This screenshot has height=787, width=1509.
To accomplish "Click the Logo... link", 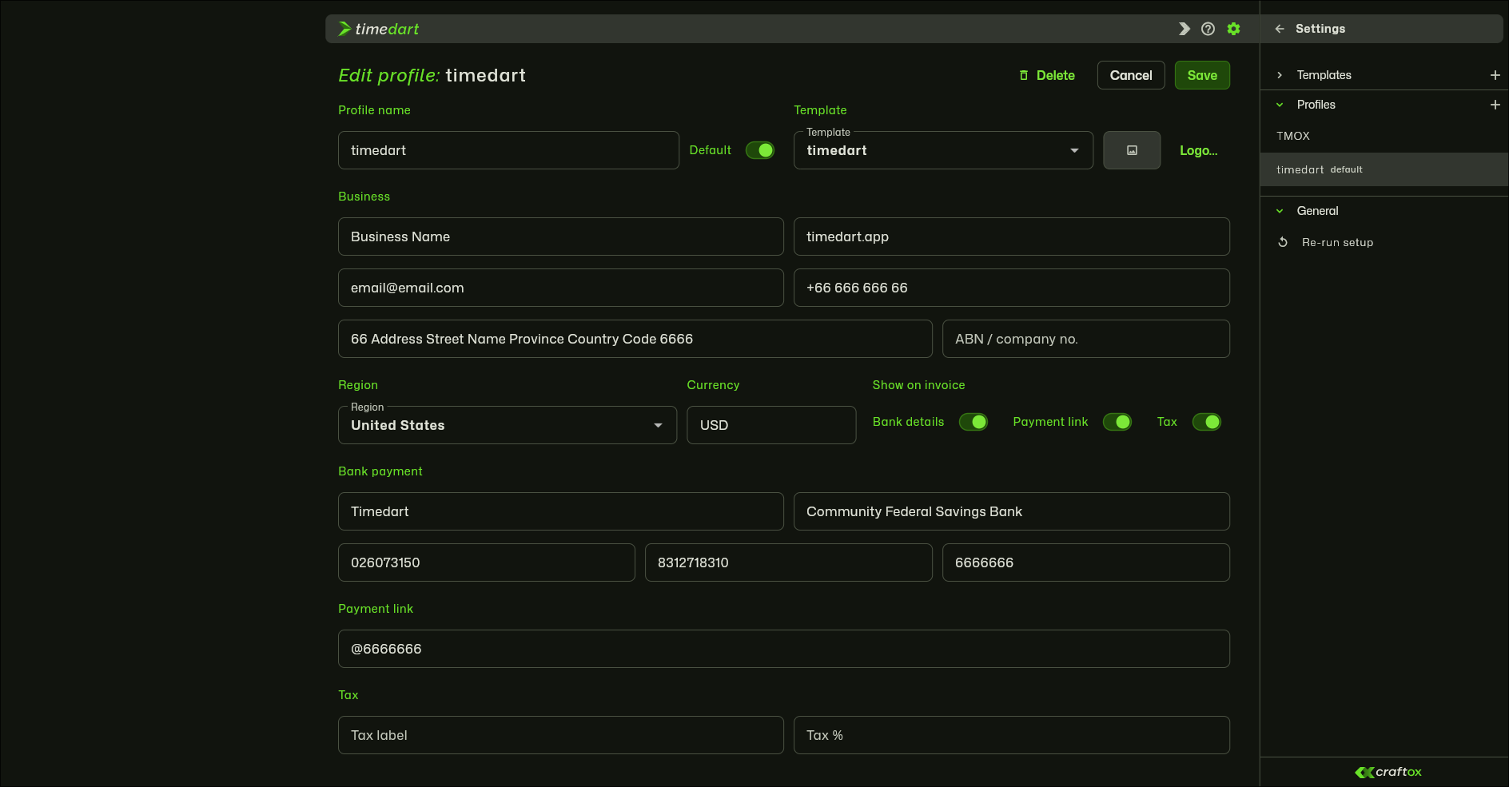I will point(1198,150).
